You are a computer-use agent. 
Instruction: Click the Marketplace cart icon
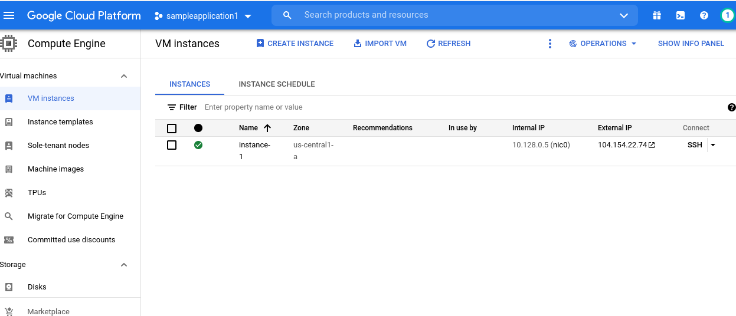pyautogui.click(x=9, y=311)
